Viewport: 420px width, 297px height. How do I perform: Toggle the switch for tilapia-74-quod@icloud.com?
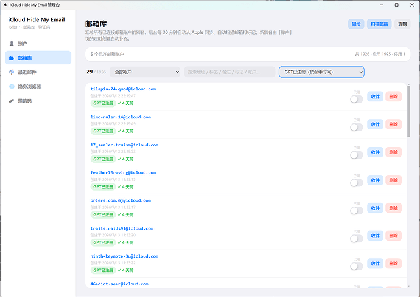[x=357, y=99]
